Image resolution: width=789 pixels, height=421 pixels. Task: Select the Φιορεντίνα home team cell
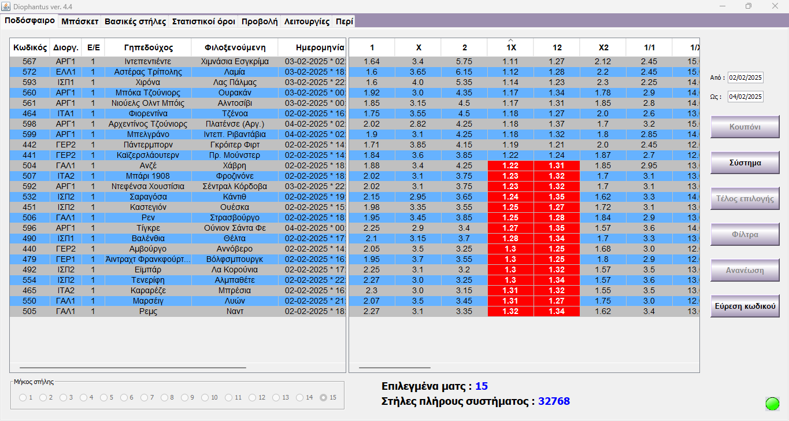coord(149,113)
